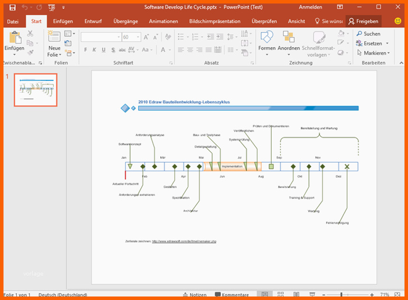
Task: Toggle text shadow (S)
Action: 113,50
